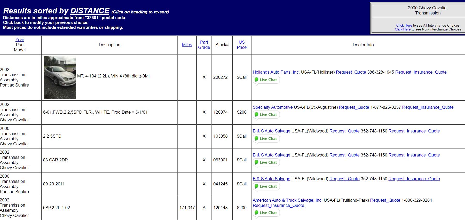This screenshot has width=465, height=220.
Task: Select $Call price for stock 200272
Action: (x=242, y=77)
